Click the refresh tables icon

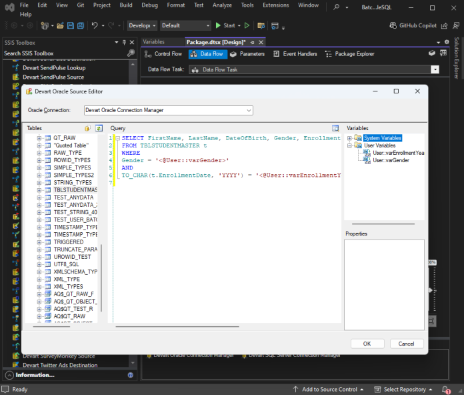tap(99, 127)
